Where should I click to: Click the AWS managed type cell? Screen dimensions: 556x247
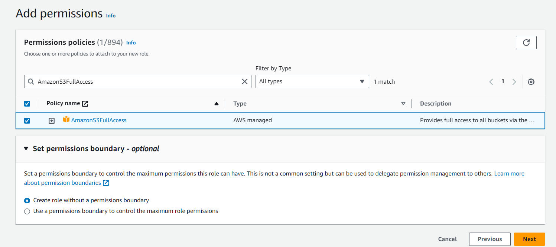pos(253,120)
